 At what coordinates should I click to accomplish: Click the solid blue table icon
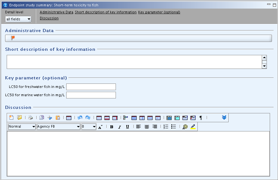click(134, 118)
